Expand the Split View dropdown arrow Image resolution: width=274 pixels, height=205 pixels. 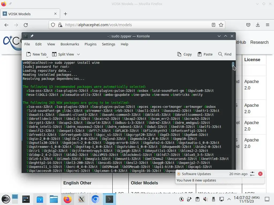[78, 54]
